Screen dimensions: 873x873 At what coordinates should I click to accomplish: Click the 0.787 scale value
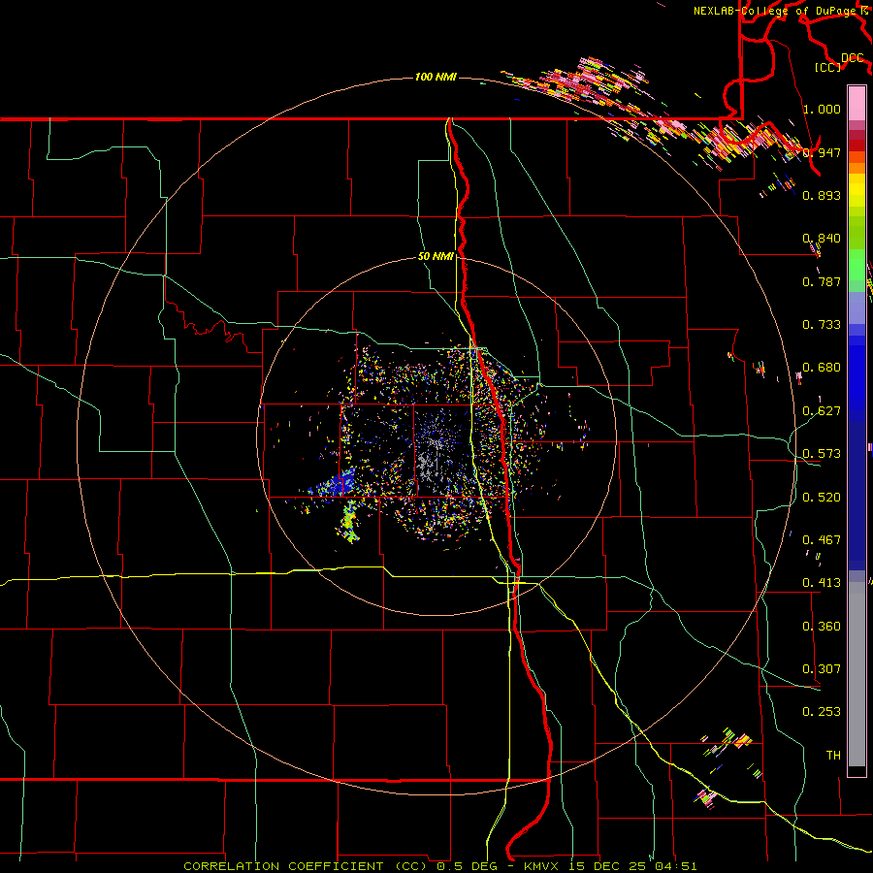click(x=822, y=281)
